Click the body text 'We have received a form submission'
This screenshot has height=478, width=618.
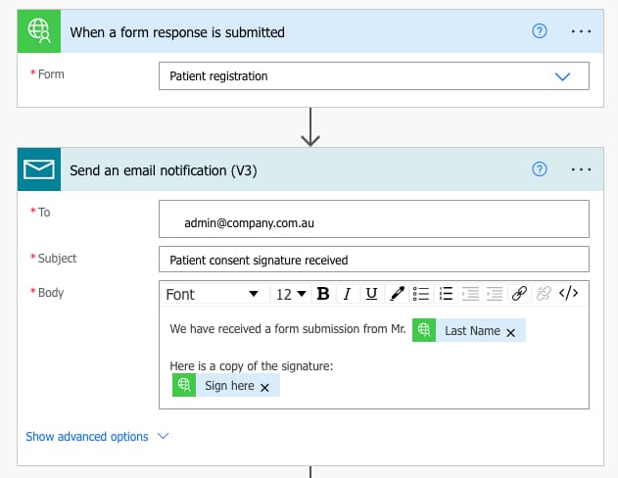click(265, 329)
